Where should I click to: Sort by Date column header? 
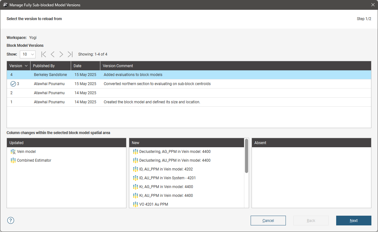[85, 66]
